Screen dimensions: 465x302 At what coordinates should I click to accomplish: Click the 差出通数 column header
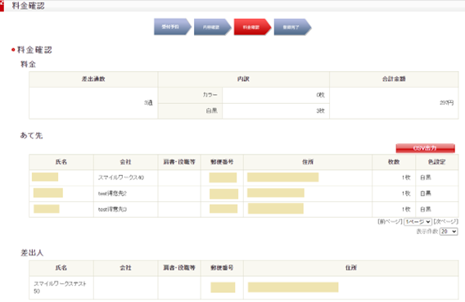point(93,79)
